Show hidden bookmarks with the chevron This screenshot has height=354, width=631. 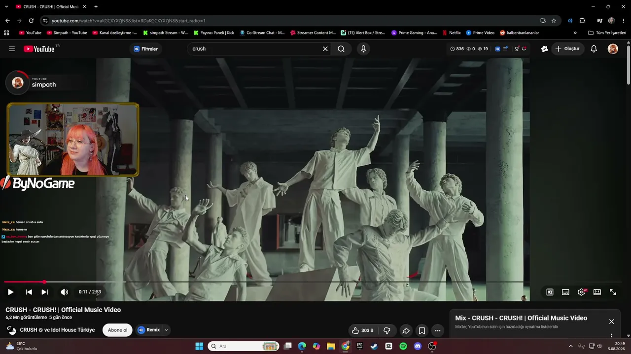coord(575,33)
